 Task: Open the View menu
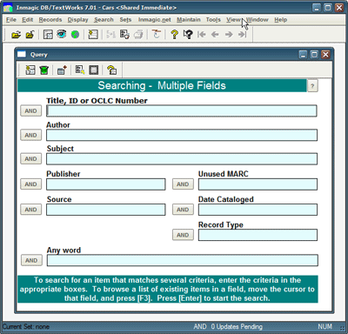pos(233,20)
